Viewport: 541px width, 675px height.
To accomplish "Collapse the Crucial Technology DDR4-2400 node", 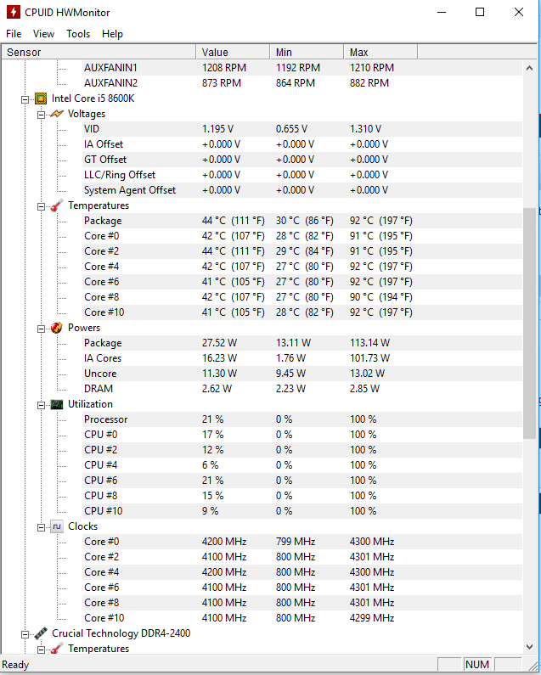I will [x=25, y=634].
